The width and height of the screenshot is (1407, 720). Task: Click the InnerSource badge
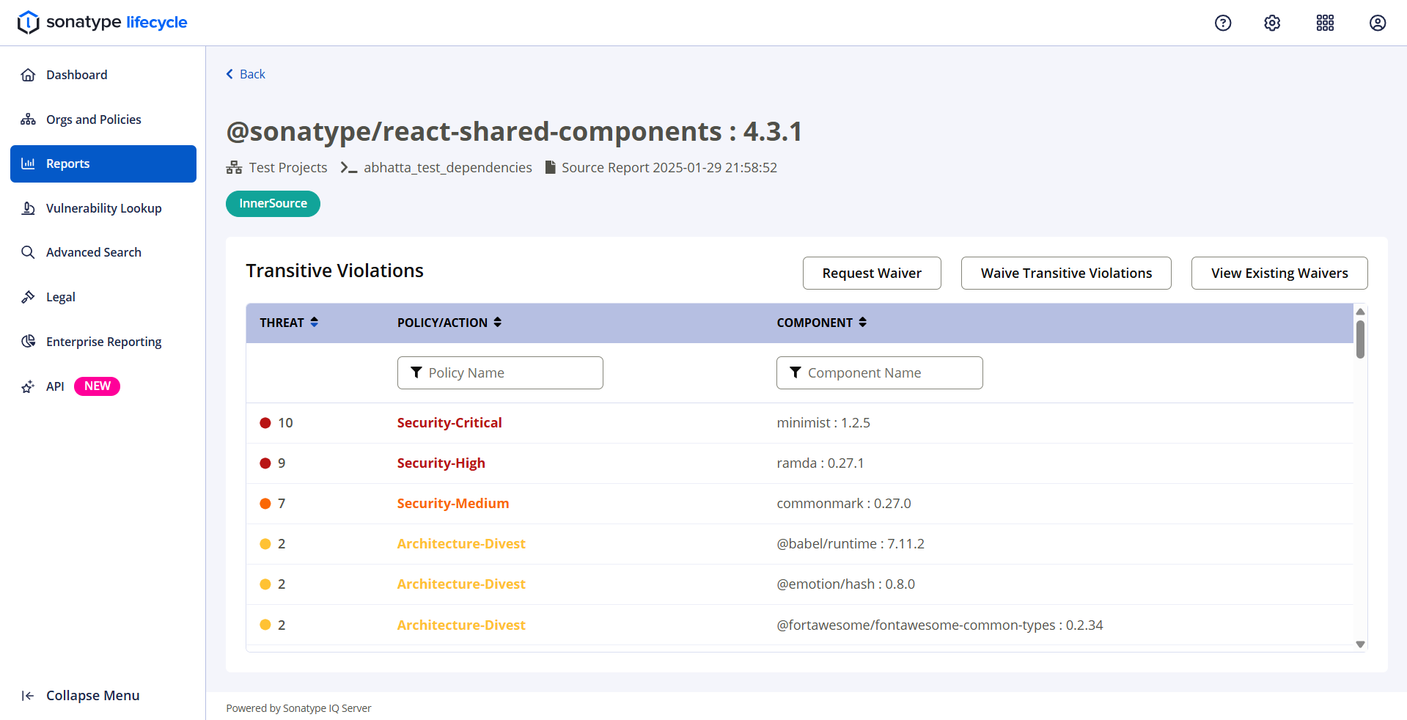pyautogui.click(x=273, y=204)
